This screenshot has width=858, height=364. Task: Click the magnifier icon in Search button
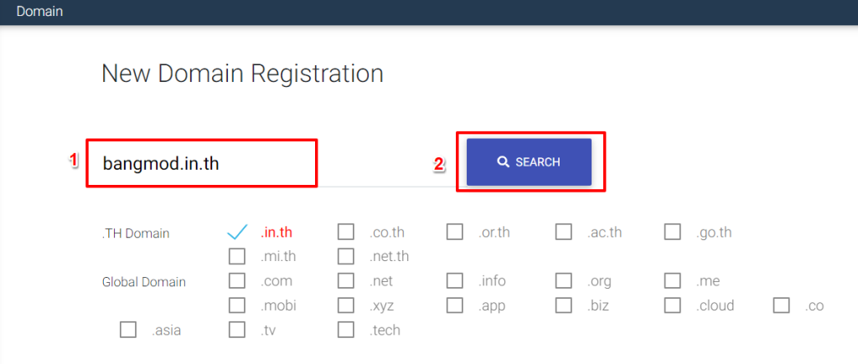coord(503,162)
